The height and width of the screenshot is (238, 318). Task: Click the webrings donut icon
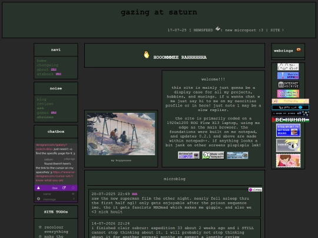click(299, 50)
